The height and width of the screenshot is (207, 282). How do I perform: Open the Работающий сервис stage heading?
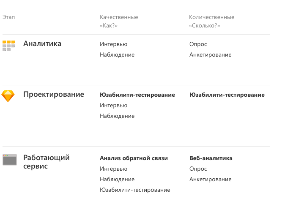pos(47,162)
